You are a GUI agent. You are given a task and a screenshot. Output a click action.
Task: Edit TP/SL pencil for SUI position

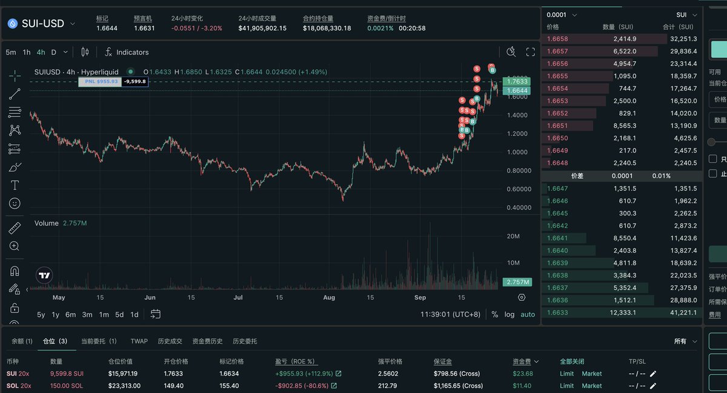[x=652, y=374]
